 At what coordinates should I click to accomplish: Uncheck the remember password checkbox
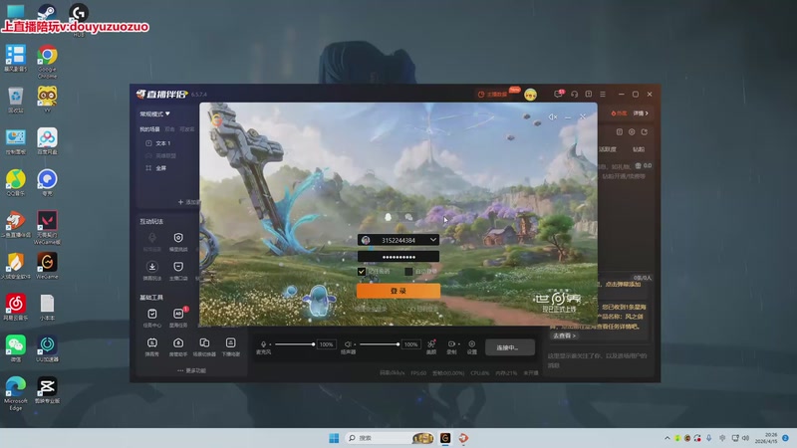click(362, 272)
